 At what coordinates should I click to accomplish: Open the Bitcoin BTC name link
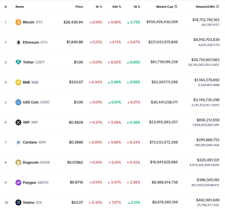tap(33, 22)
